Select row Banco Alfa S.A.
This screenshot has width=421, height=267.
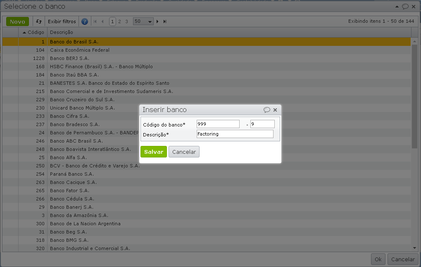tap(207, 157)
